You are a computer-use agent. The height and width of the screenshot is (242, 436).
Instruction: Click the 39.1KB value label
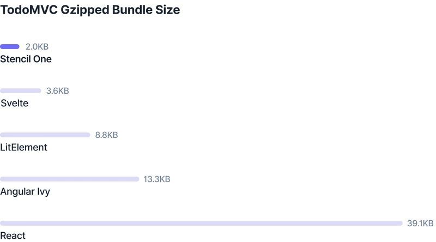pyautogui.click(x=420, y=223)
